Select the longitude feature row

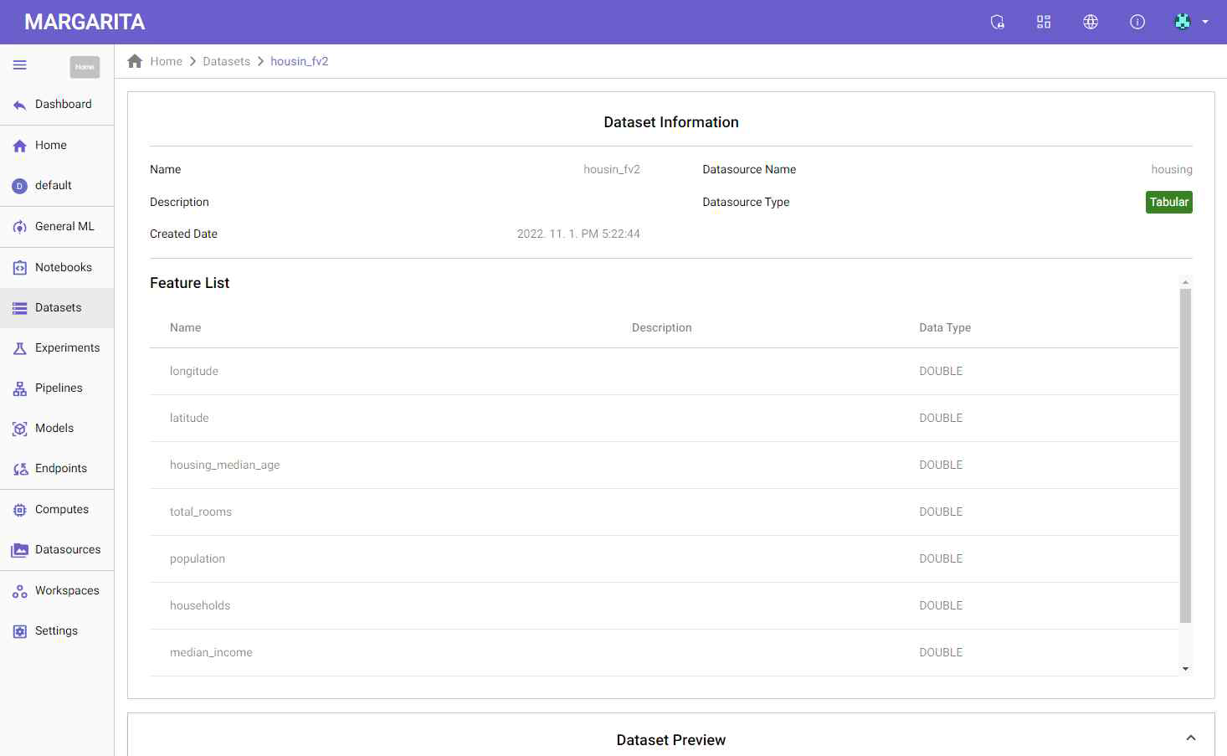click(x=664, y=372)
